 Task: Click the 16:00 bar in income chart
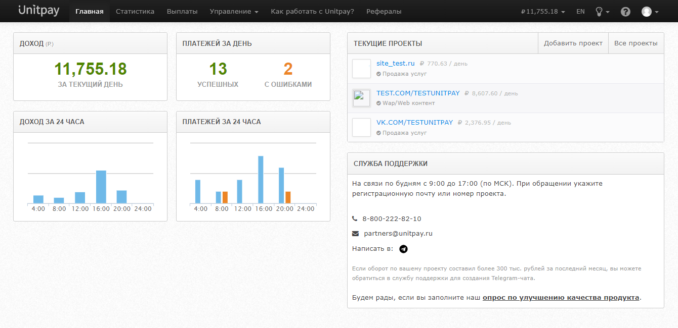coord(101,187)
